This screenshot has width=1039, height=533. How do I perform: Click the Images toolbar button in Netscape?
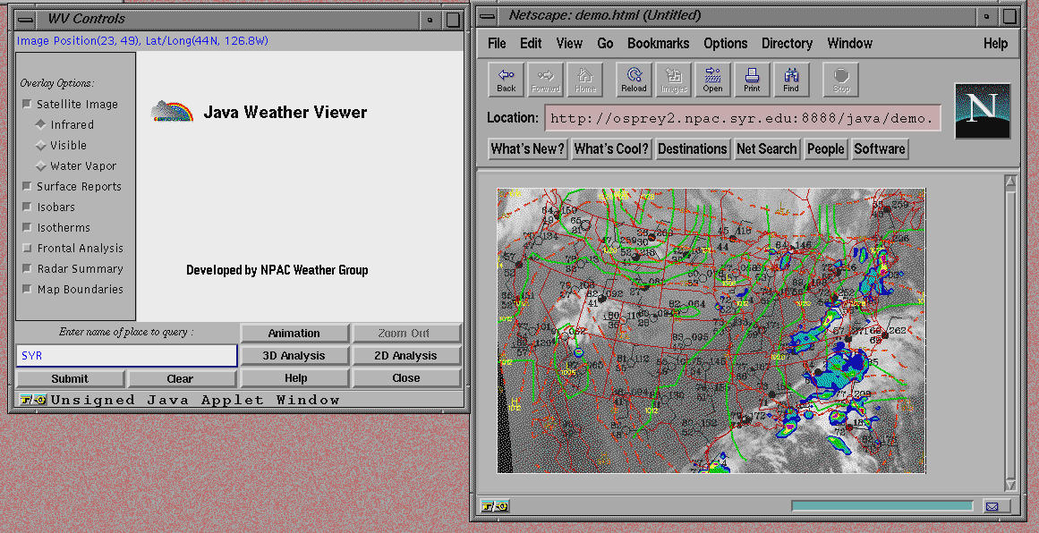674,80
